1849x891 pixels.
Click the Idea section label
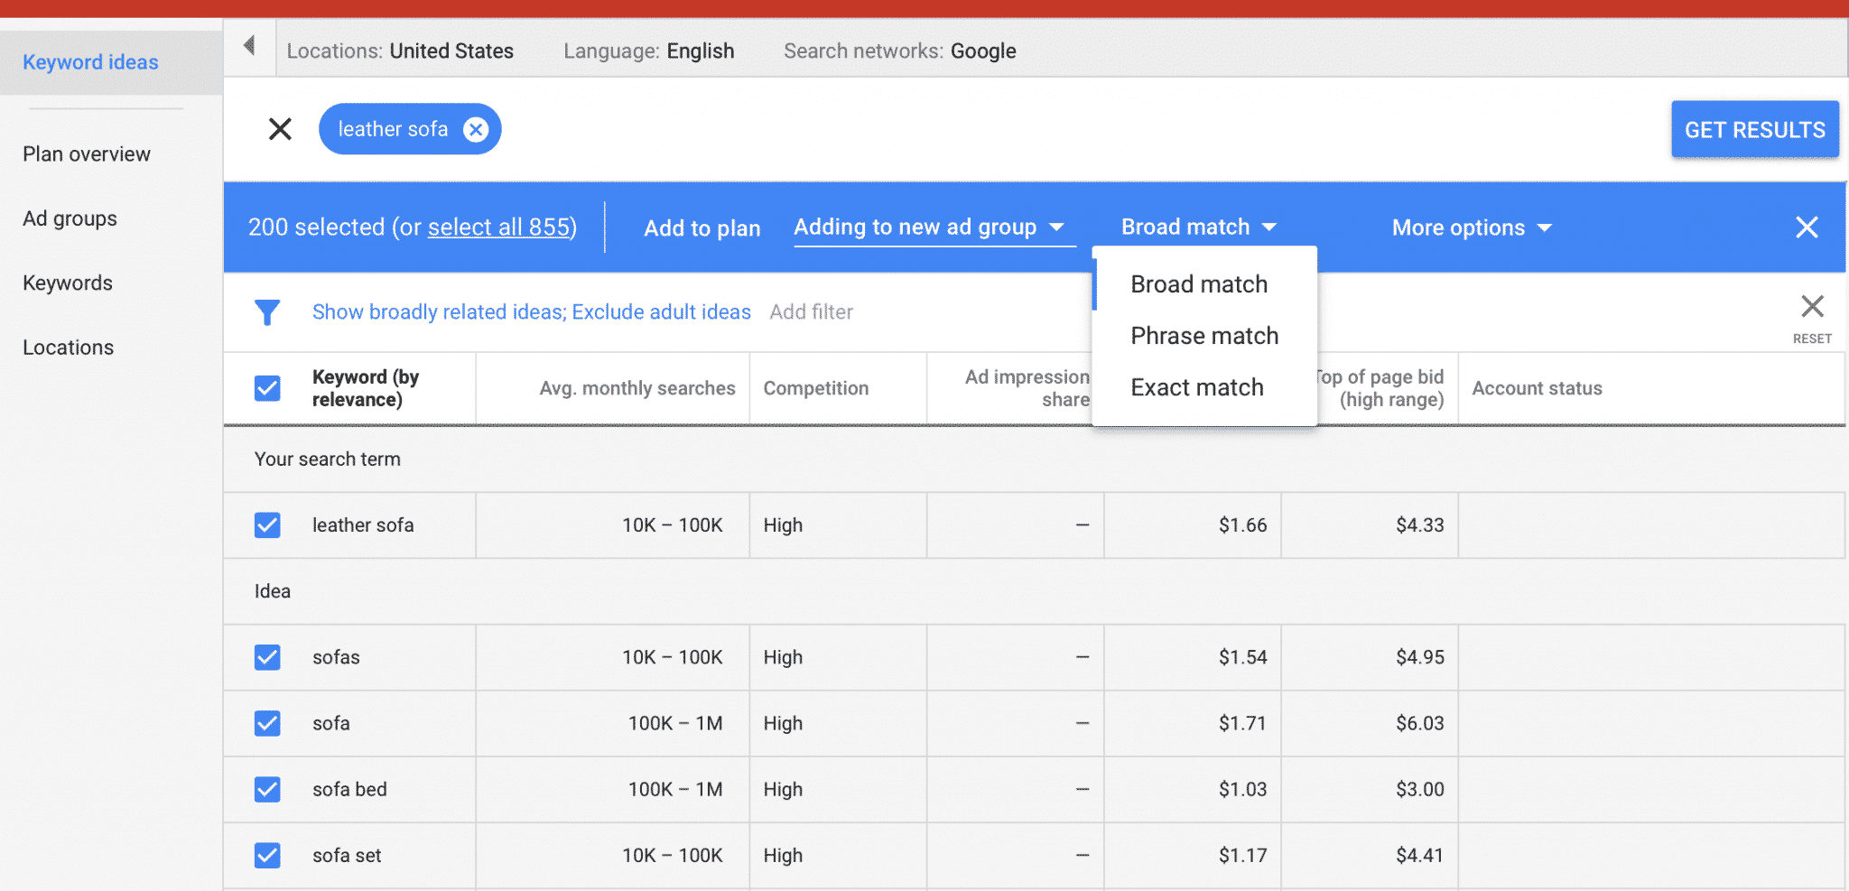click(272, 591)
